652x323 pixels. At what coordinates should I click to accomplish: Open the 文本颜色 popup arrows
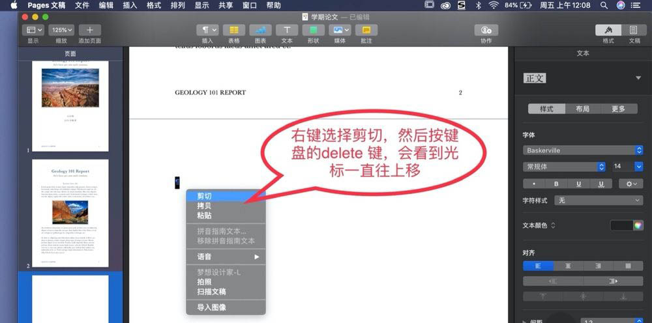[553, 226]
